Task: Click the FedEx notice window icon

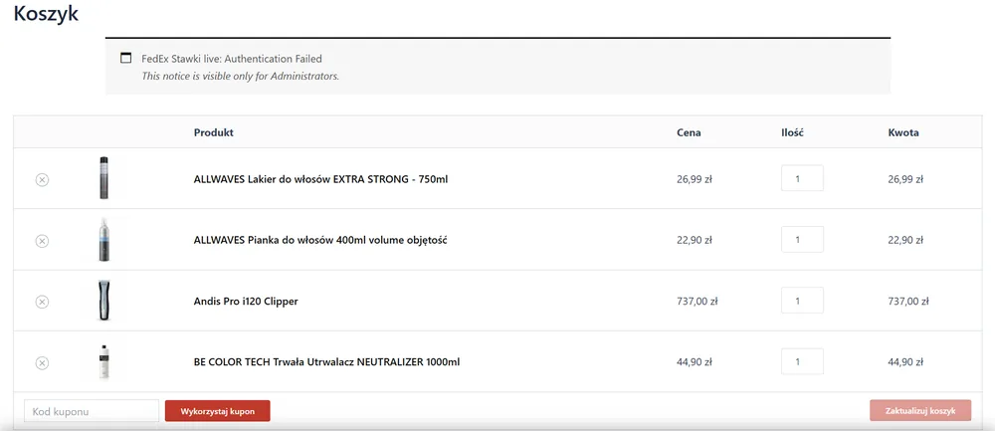Action: point(125,59)
